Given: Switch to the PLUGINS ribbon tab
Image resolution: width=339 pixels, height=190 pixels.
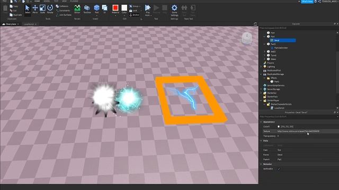Looking at the screenshot, I should [x=74, y=1].
